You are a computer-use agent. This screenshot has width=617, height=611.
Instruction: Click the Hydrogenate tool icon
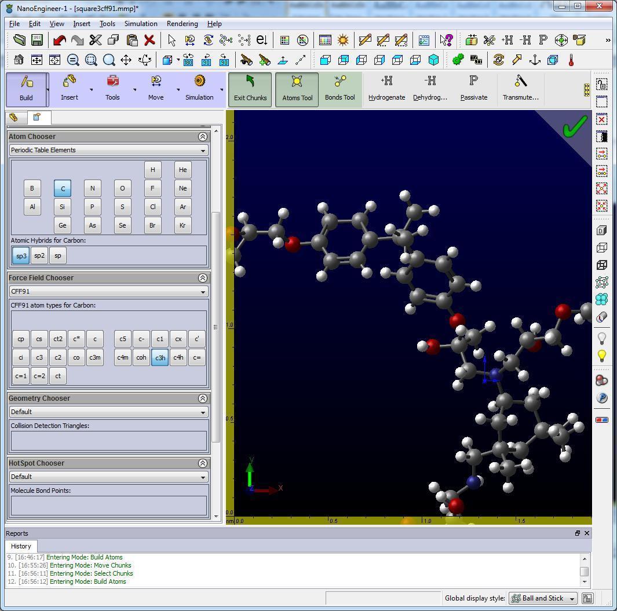pos(386,82)
